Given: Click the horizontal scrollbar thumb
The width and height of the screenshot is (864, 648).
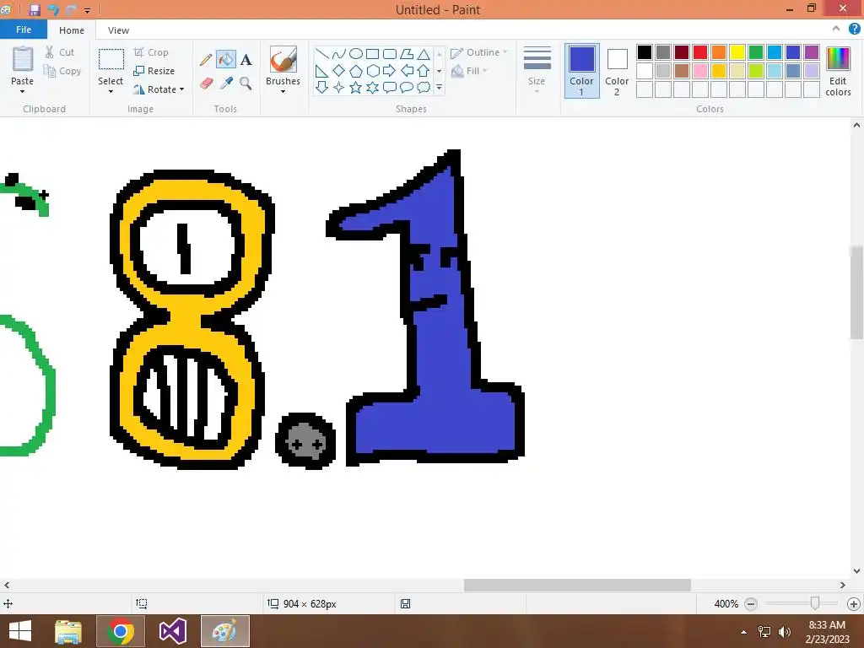Looking at the screenshot, I should 577,586.
